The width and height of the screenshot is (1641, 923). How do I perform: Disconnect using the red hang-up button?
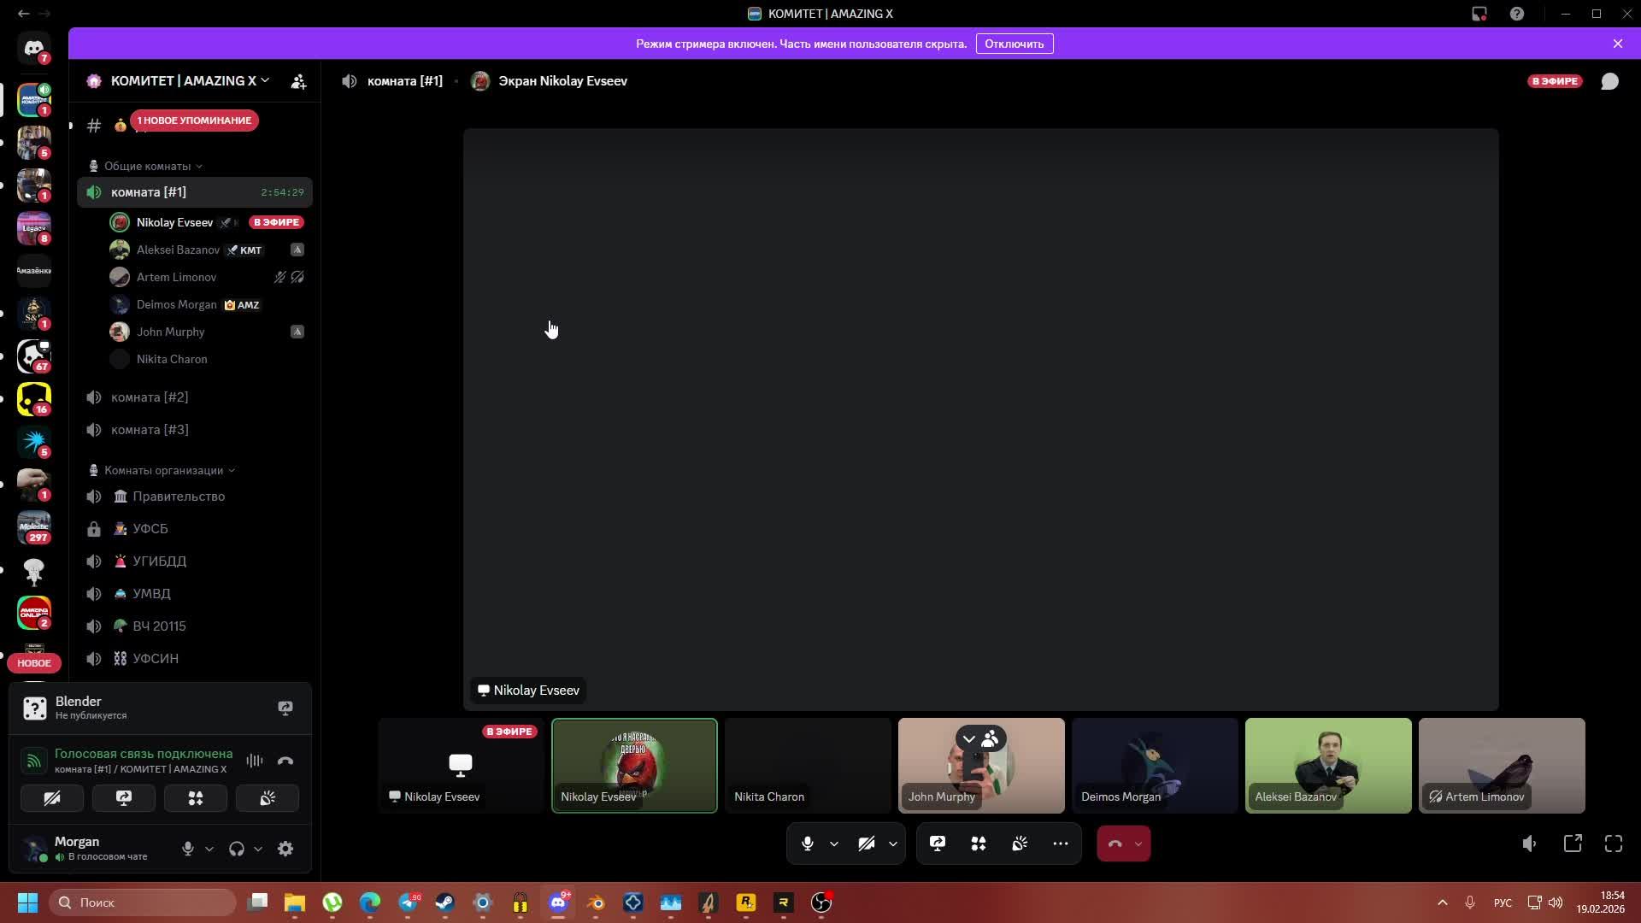click(1115, 844)
